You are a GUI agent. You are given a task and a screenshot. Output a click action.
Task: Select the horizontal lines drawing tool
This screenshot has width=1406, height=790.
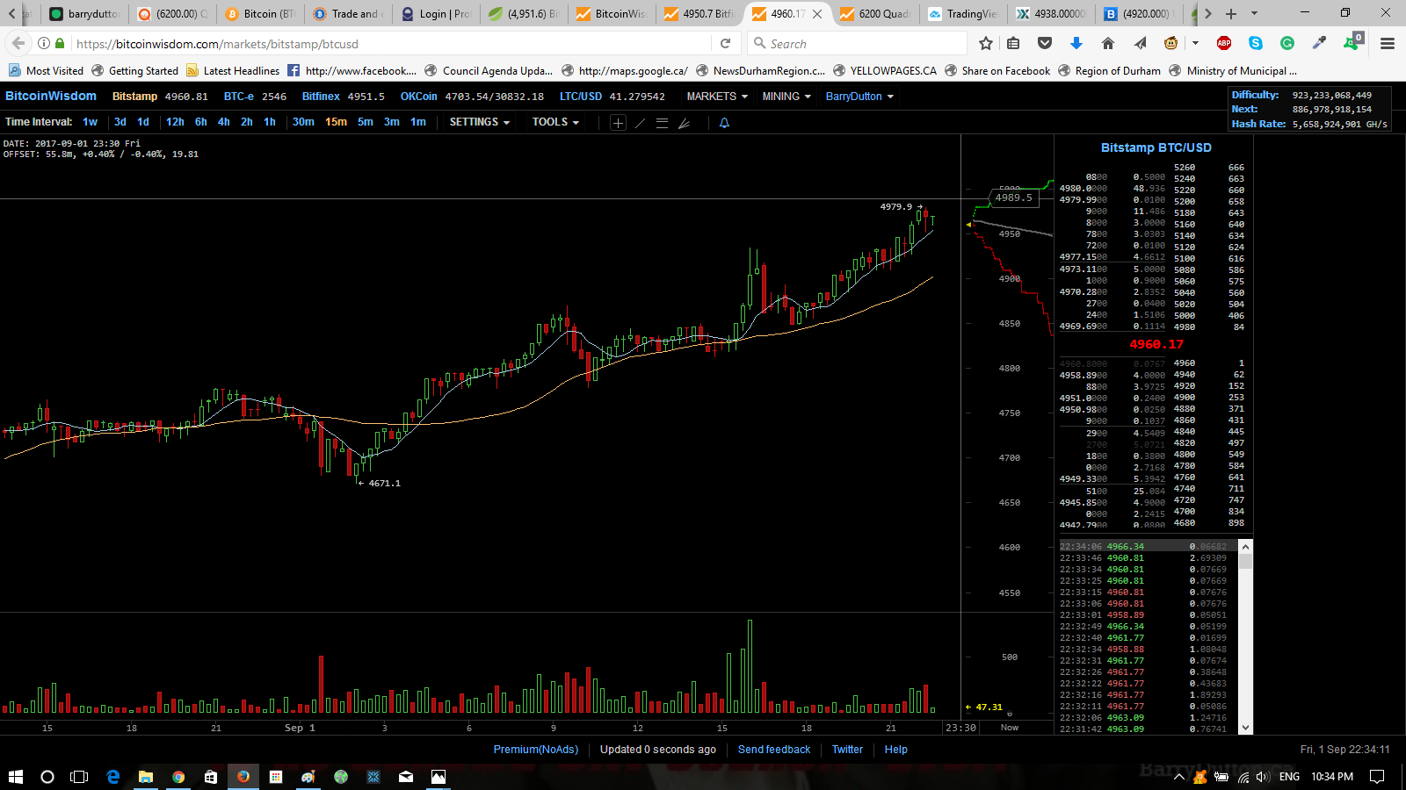click(x=662, y=123)
